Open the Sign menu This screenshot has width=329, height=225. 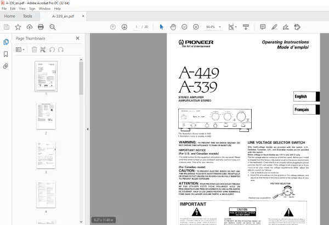(32, 9)
